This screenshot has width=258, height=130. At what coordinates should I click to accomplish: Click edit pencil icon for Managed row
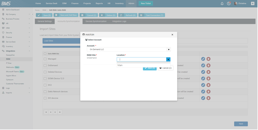coord(203,59)
